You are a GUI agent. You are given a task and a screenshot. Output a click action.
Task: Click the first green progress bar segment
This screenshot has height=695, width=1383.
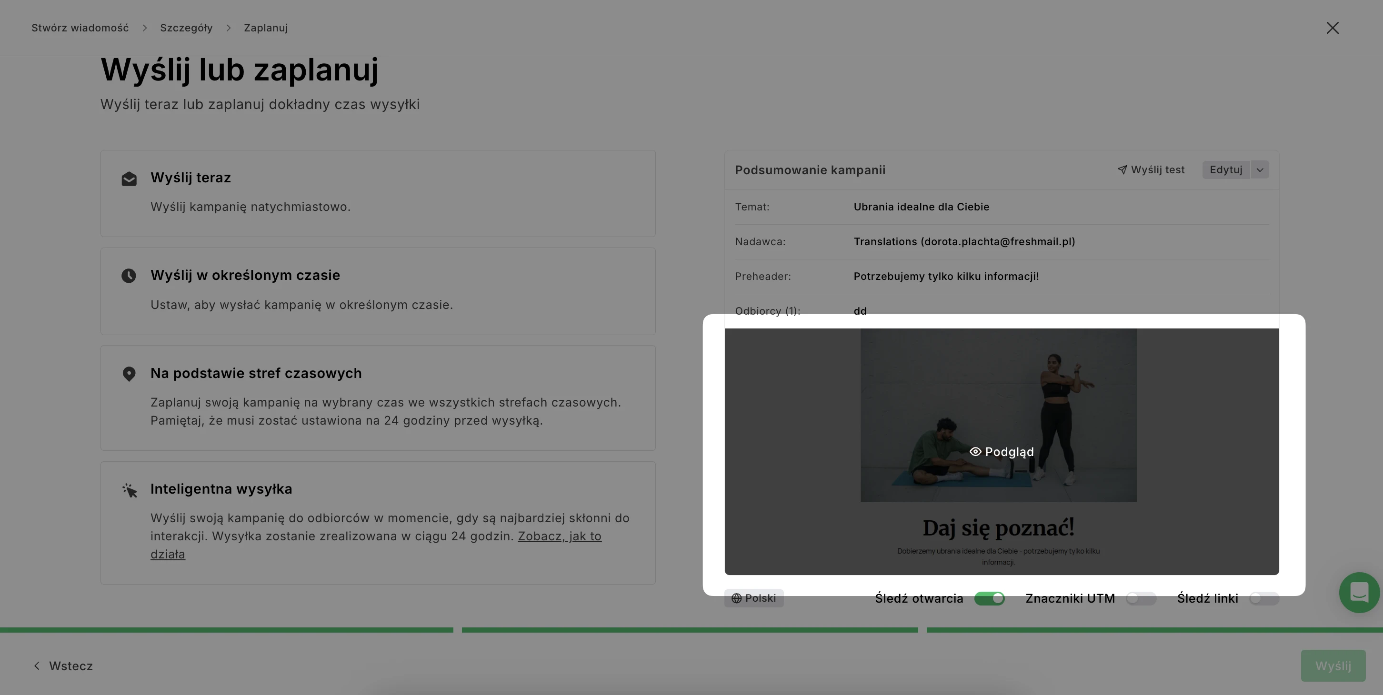pyautogui.click(x=227, y=630)
